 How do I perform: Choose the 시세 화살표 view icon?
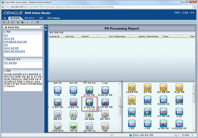[89, 114]
